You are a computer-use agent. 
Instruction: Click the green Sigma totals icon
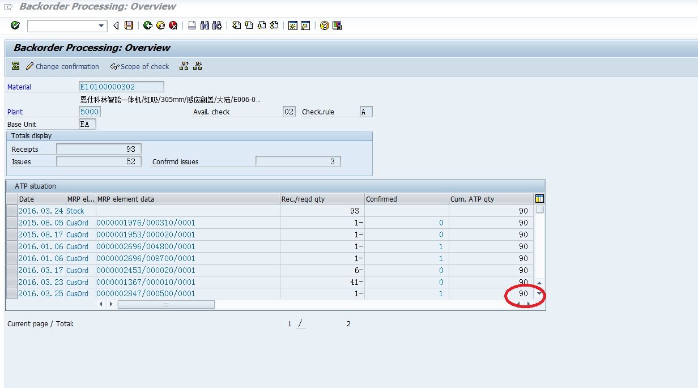[x=15, y=66]
